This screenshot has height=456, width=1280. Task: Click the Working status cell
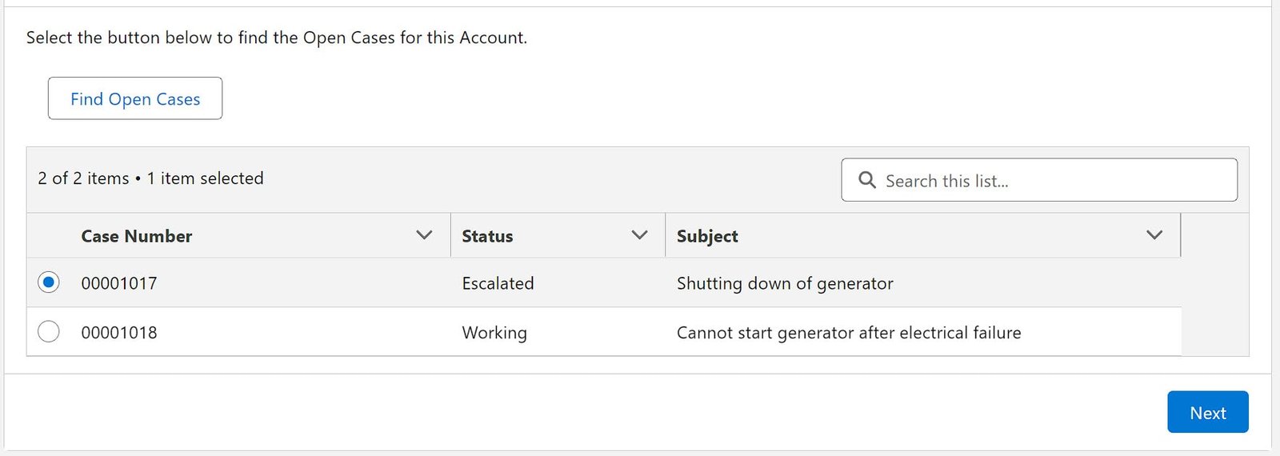click(494, 333)
